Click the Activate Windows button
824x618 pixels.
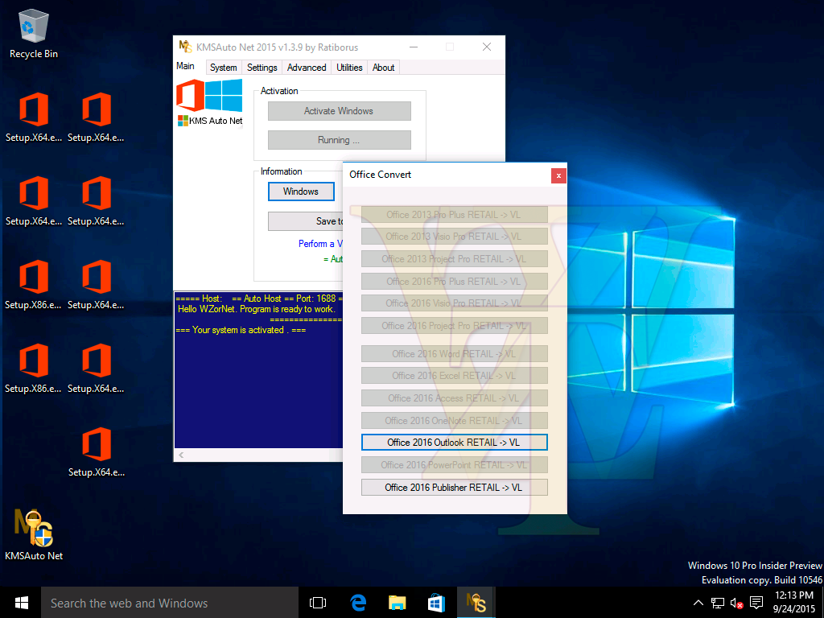pyautogui.click(x=340, y=111)
